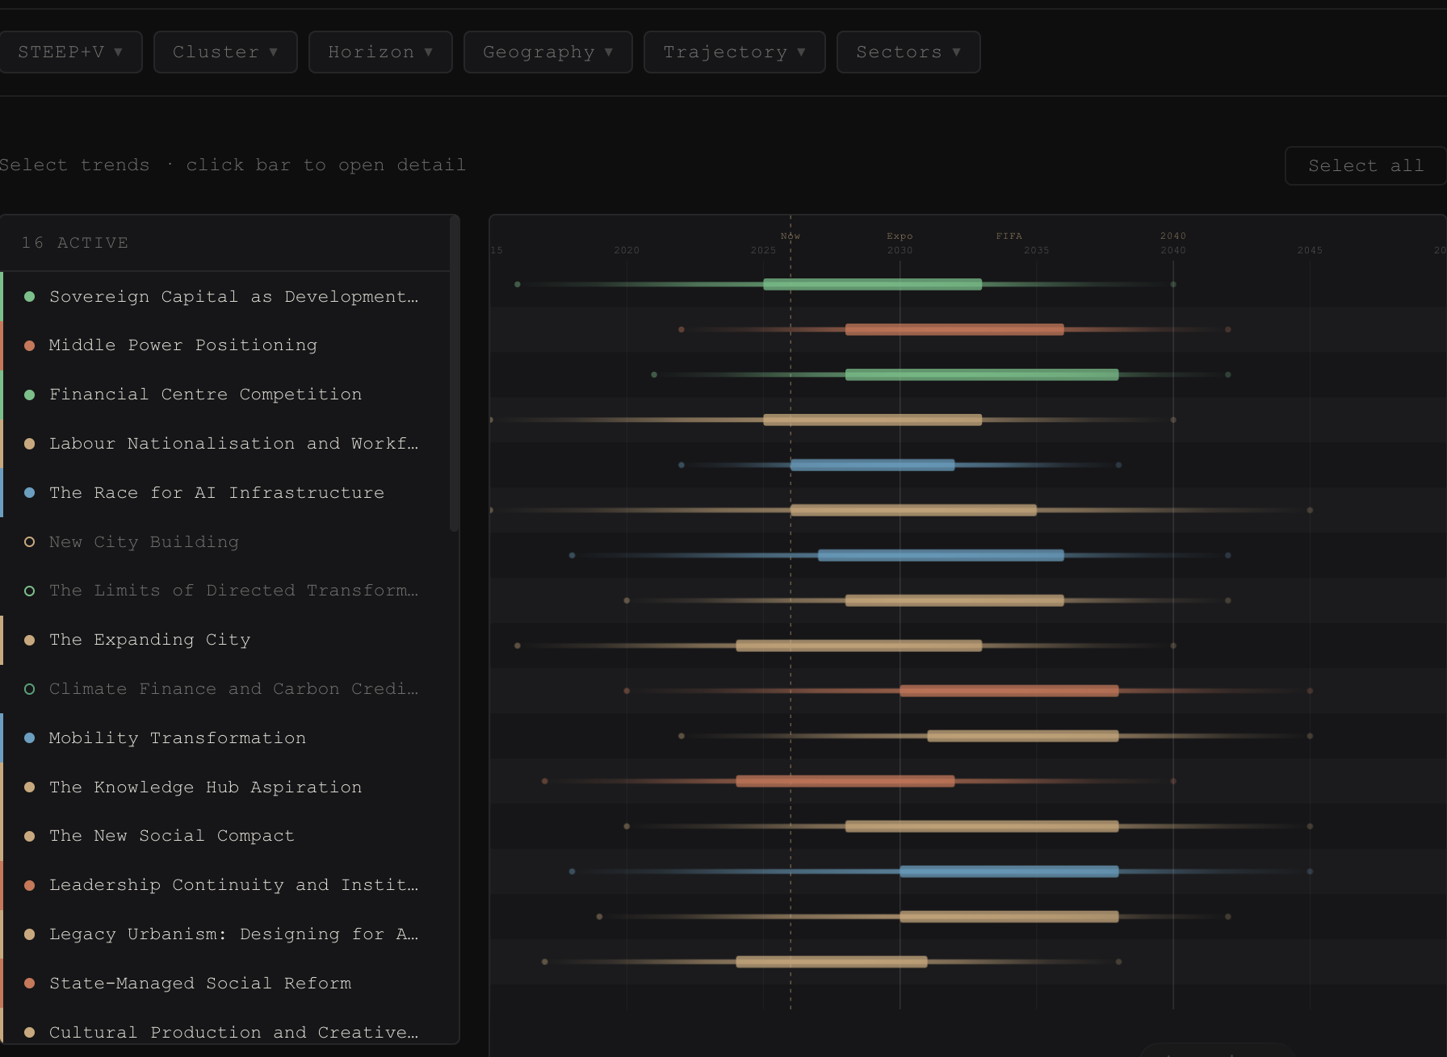Click the 2025 year axis label
This screenshot has height=1057, width=1447.
(x=763, y=251)
